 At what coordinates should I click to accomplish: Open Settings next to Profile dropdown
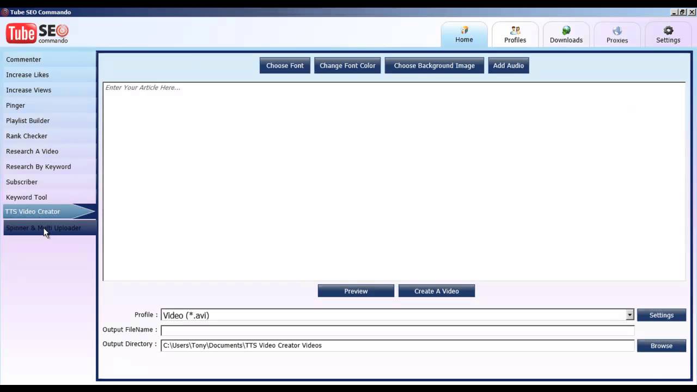662,315
